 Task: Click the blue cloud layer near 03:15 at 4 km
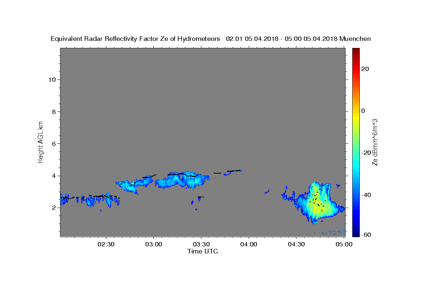click(x=181, y=180)
